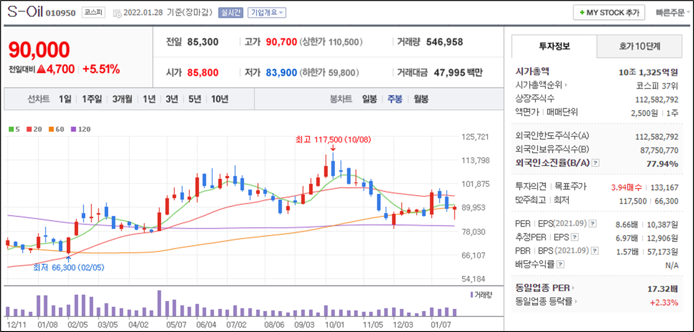This screenshot has width=694, height=332.
Task: Open help icon beside 추정PER EPS
Action: (x=575, y=237)
